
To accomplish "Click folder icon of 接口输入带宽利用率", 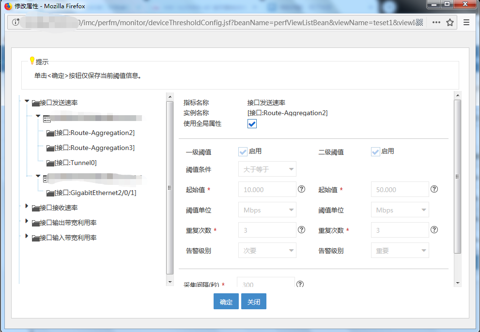I will [x=36, y=238].
